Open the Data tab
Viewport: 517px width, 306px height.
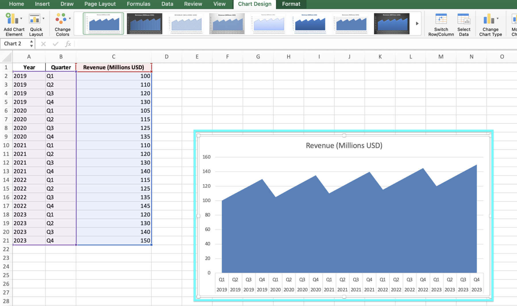167,4
